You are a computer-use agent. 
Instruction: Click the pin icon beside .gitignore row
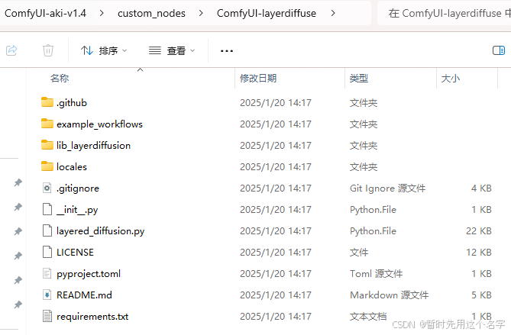coord(18,182)
